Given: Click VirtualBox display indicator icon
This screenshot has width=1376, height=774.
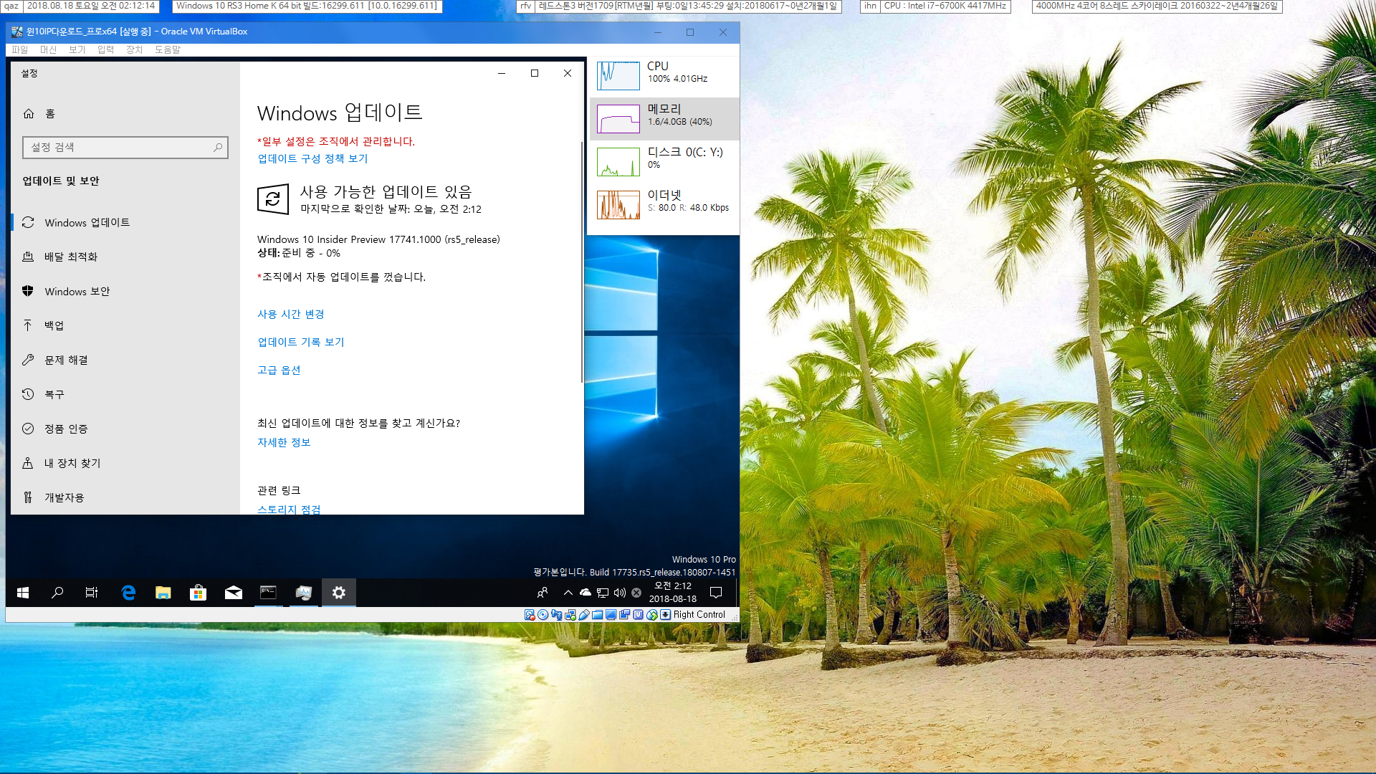Looking at the screenshot, I should (x=611, y=615).
